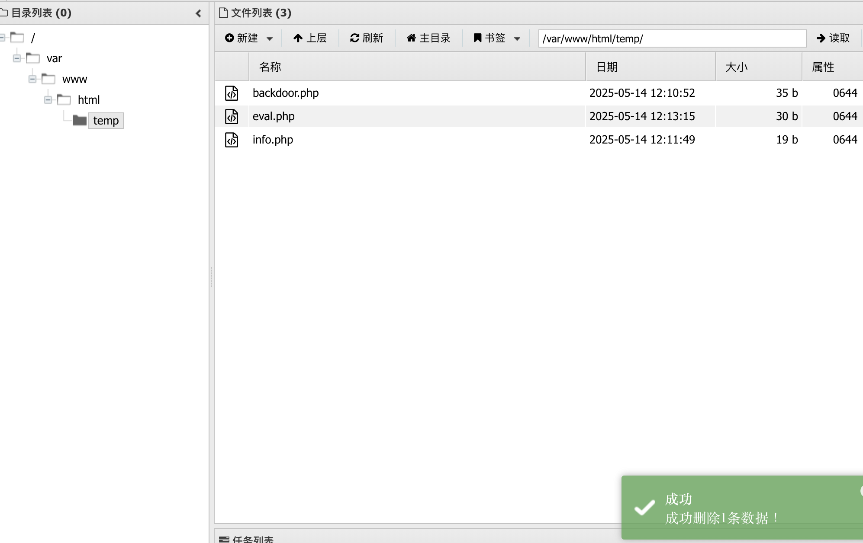
Task: Click the 0644 attribute of info.php
Action: (x=845, y=140)
